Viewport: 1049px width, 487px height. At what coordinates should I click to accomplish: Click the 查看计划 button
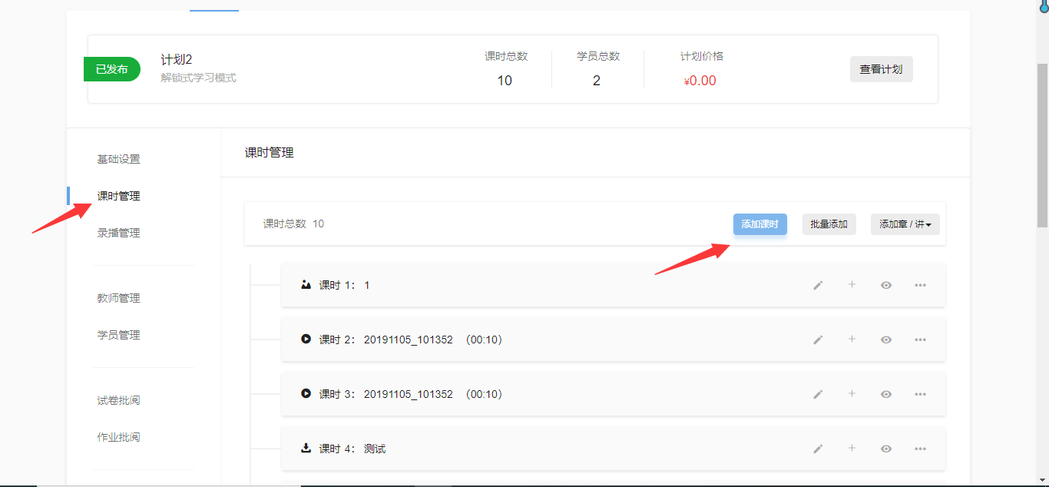click(881, 69)
